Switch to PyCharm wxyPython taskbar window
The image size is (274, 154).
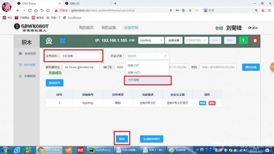[x=100, y=150]
